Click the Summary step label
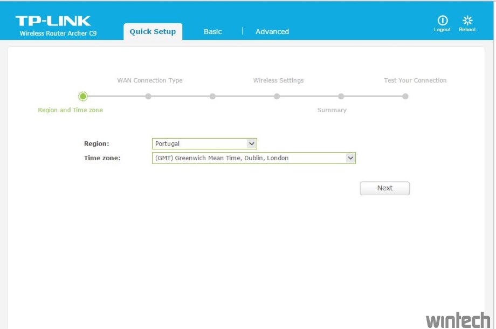The width and height of the screenshot is (496, 329). pyautogui.click(x=332, y=110)
